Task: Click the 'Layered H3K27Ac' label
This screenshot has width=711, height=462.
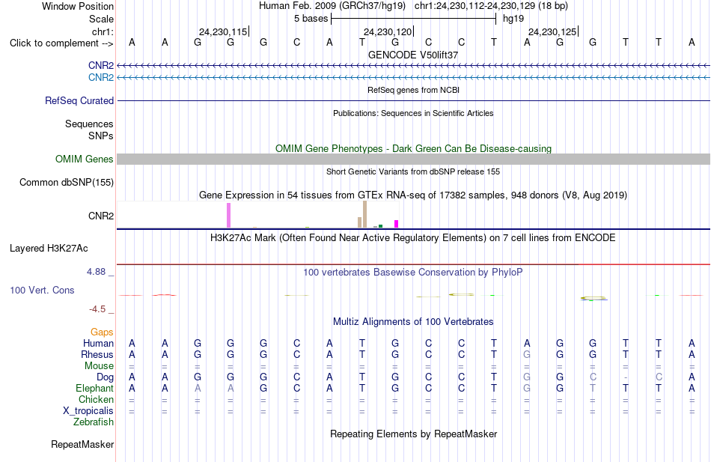Action: 49,249
